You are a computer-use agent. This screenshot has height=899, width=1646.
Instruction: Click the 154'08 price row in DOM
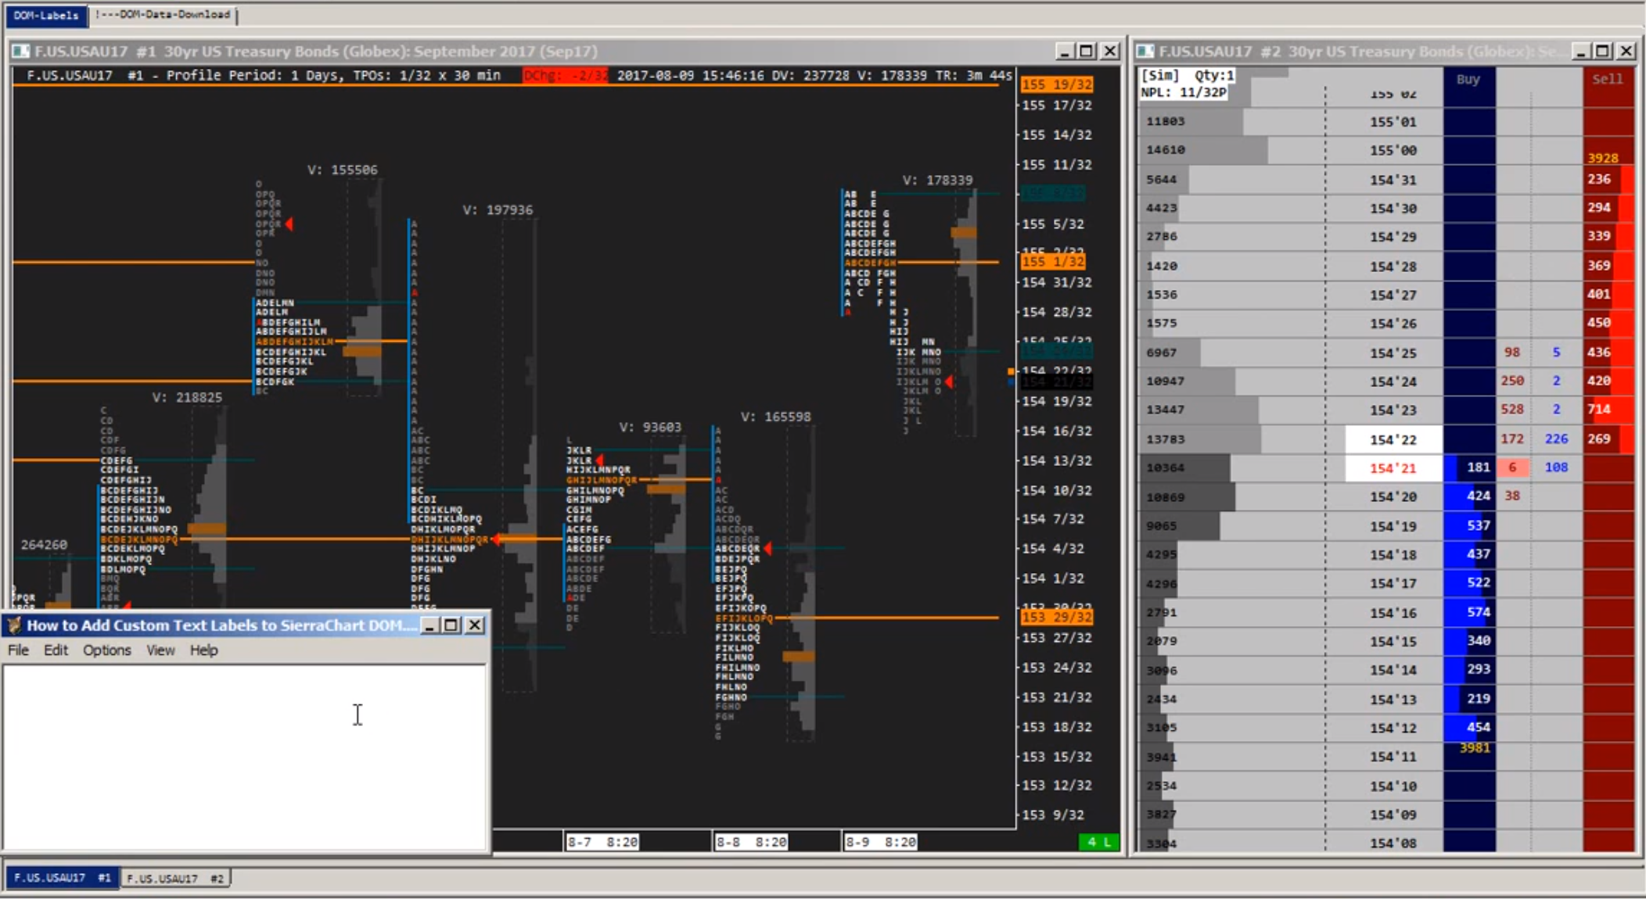(1393, 843)
